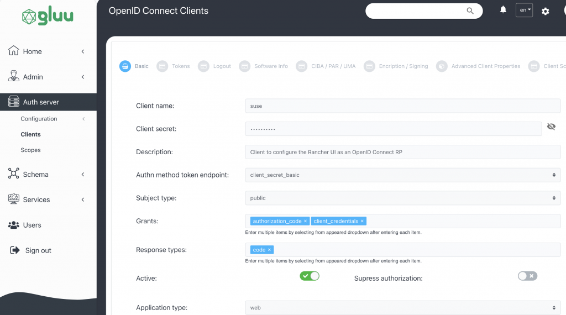
Task: Open settings via the gear icon
Action: click(546, 11)
